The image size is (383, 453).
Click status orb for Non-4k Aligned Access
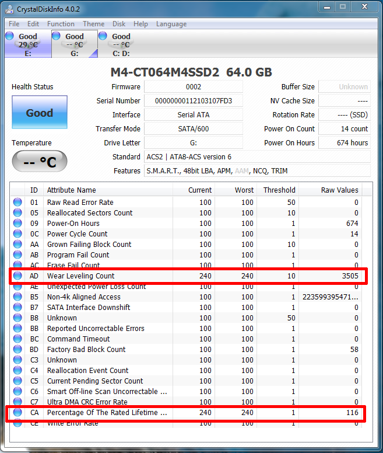[x=17, y=297]
